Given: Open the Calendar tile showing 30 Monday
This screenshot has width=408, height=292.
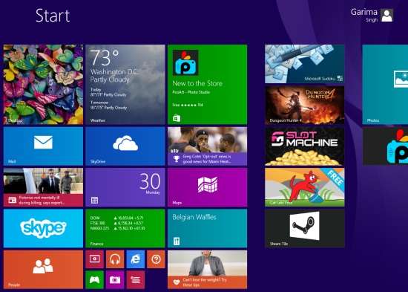Looking at the screenshot, I should [x=125, y=187].
